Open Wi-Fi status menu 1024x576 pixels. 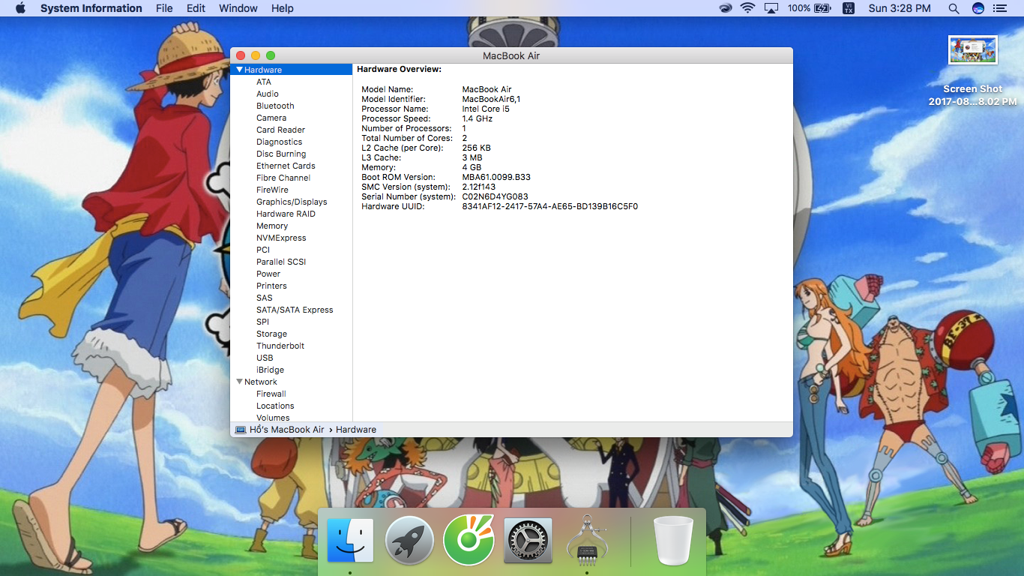tap(747, 8)
